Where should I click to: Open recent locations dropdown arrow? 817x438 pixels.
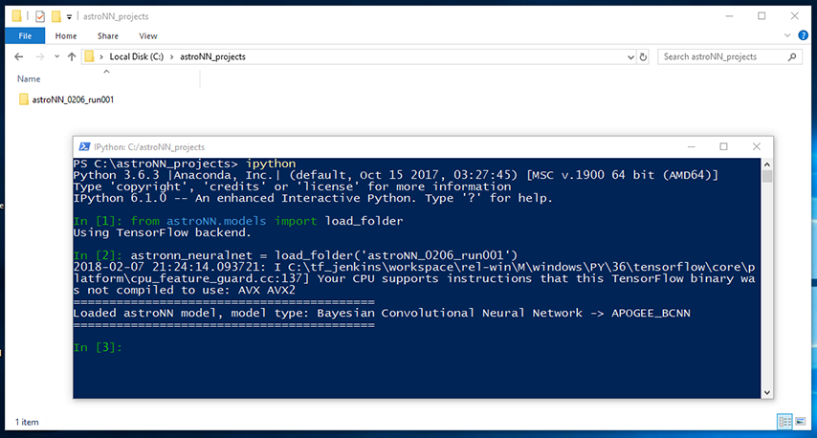point(56,56)
